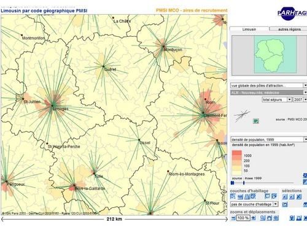
Task: Click the first couches d'habillage icon
Action: point(233,196)
